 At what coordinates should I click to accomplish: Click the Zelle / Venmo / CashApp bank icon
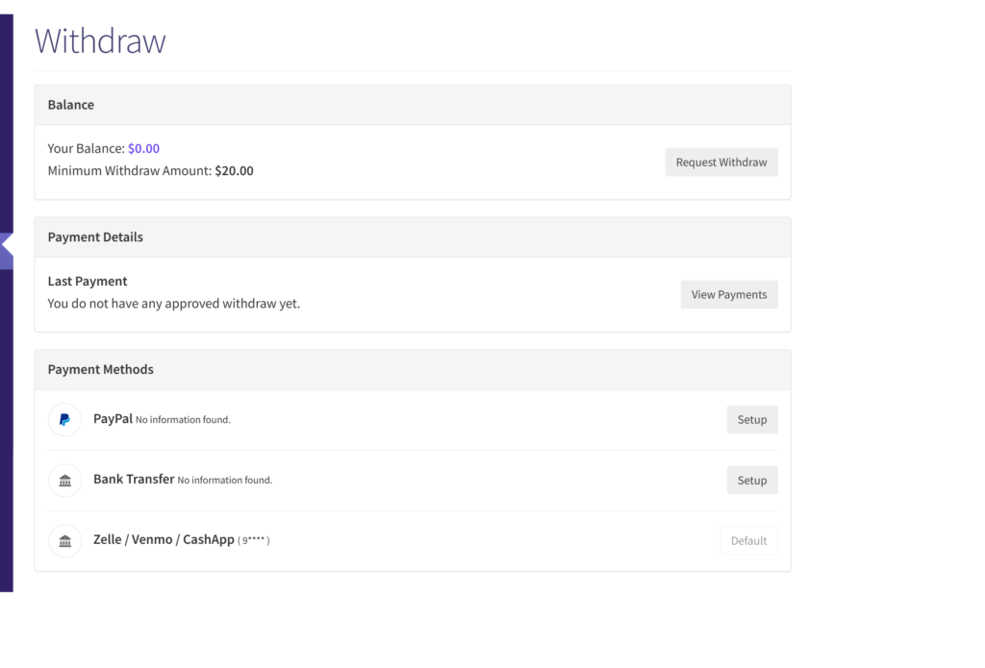[x=64, y=540]
